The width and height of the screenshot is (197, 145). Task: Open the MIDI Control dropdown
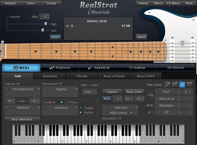[120, 113]
